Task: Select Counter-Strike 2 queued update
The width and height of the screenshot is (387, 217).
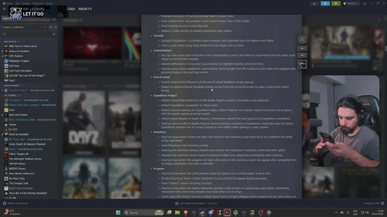Action: pos(31,90)
